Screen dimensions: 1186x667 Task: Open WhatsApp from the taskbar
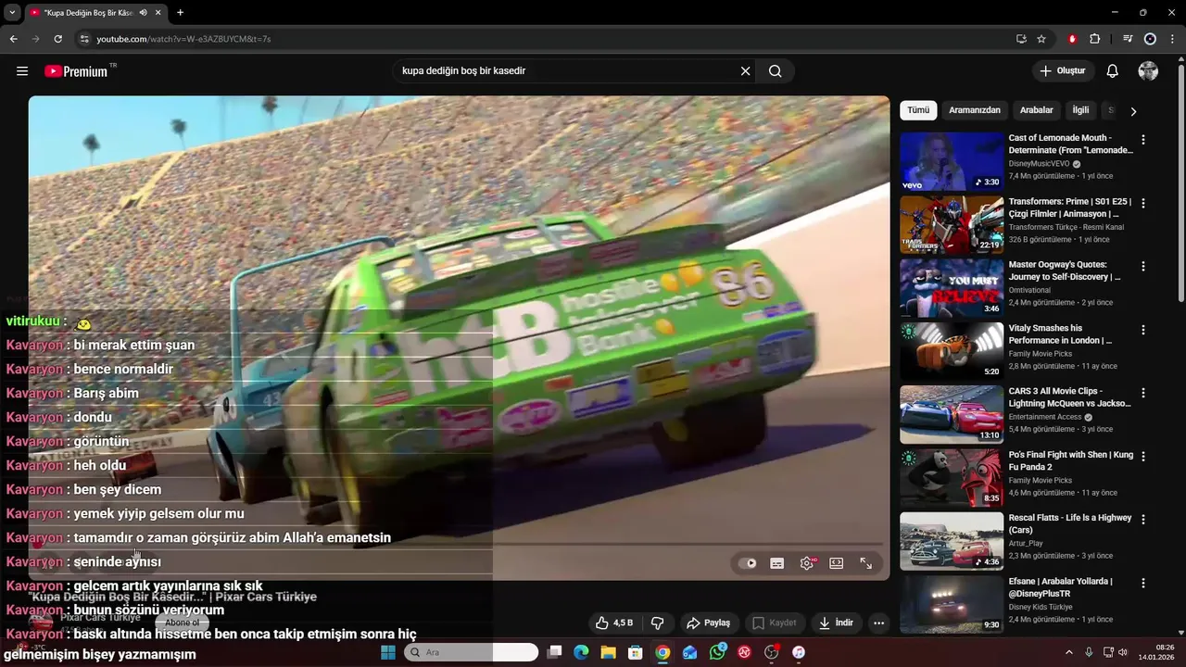(x=717, y=652)
